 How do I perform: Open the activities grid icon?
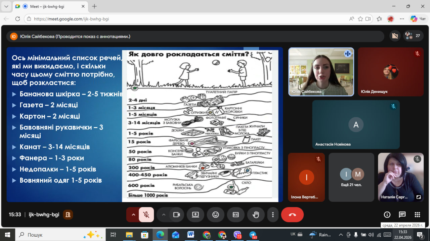417,215
